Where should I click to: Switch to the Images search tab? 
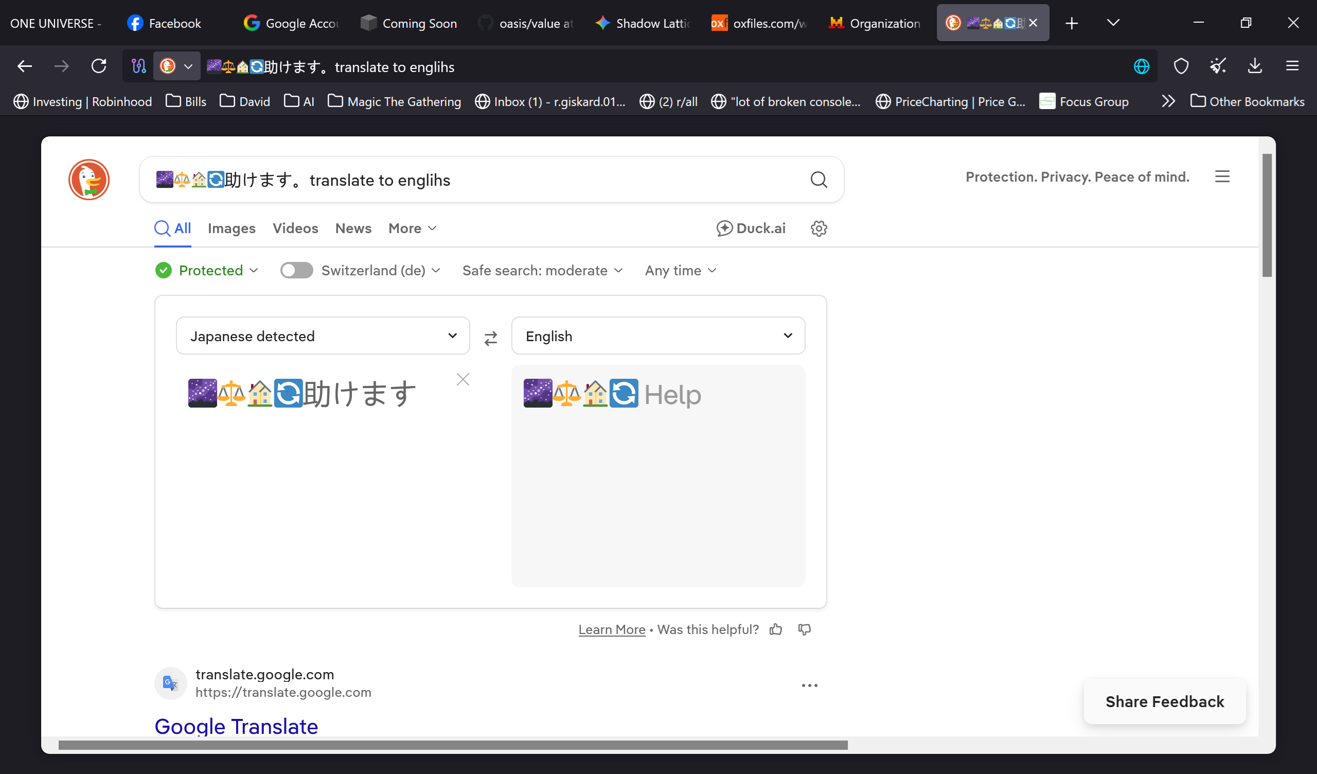[232, 228]
